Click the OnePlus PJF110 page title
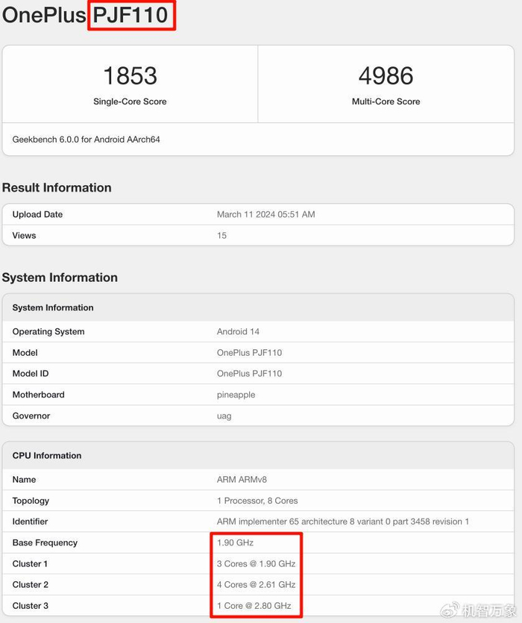 (x=85, y=15)
